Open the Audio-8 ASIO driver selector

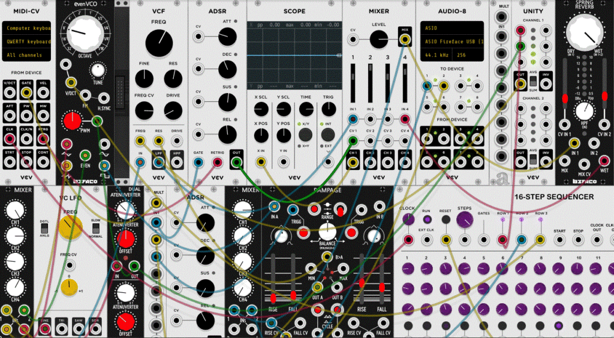pos(452,28)
